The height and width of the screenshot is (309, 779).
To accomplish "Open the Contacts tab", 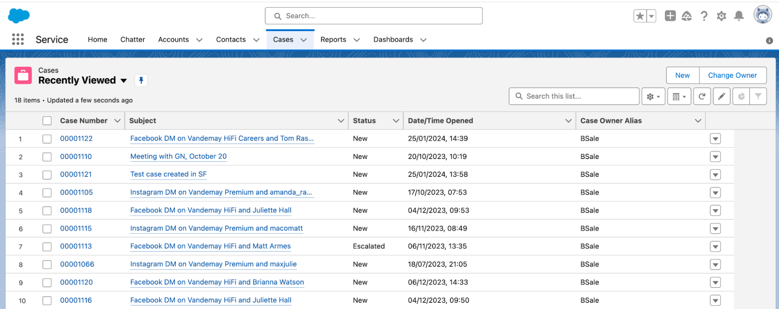I will (231, 40).
